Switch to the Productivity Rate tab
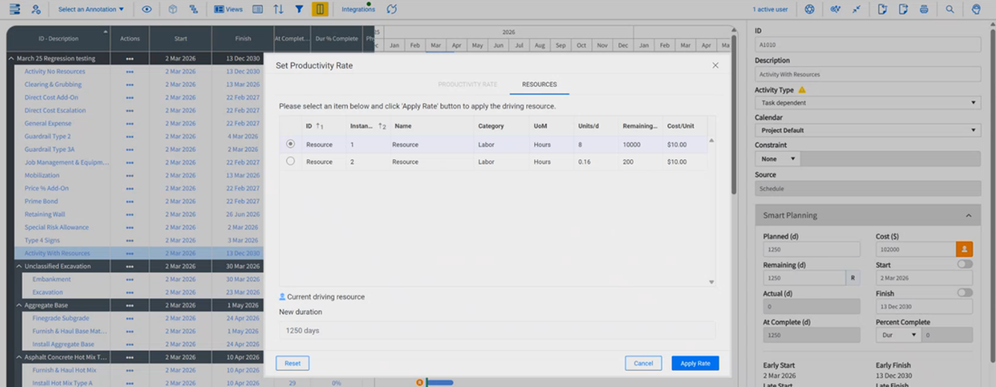Screen dimensions: 996x387 (467, 84)
